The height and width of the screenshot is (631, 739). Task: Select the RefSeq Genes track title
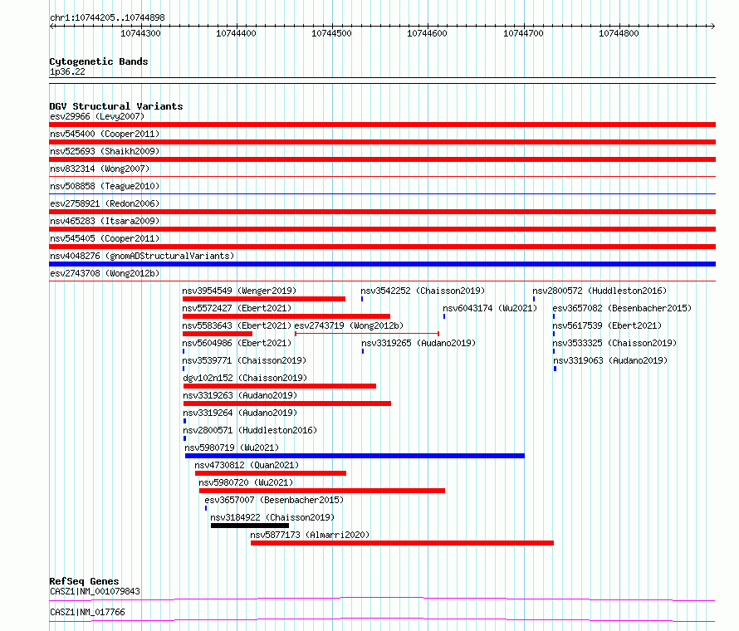[85, 581]
